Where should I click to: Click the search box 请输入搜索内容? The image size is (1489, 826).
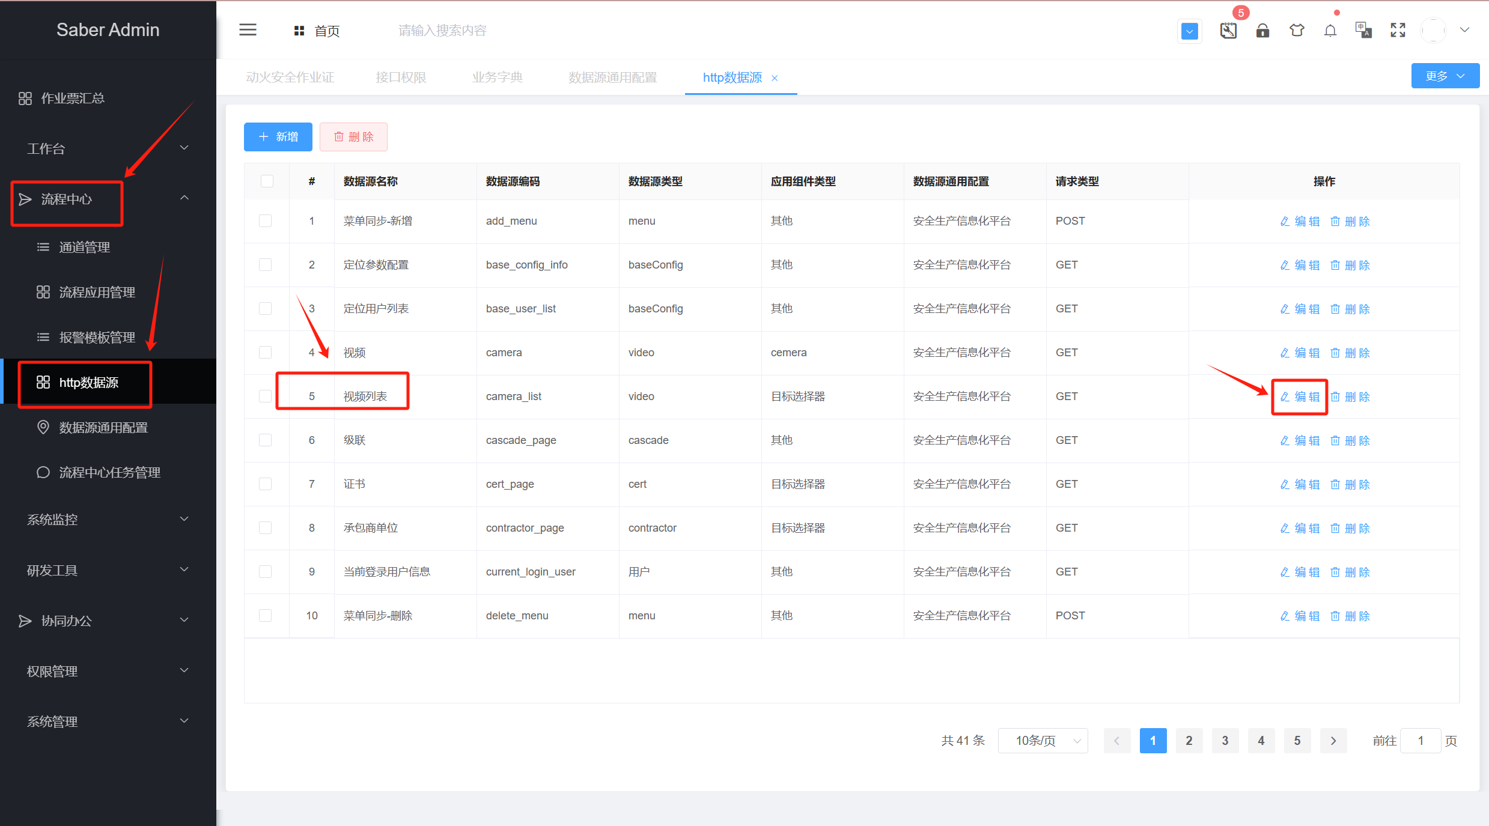pyautogui.click(x=442, y=31)
